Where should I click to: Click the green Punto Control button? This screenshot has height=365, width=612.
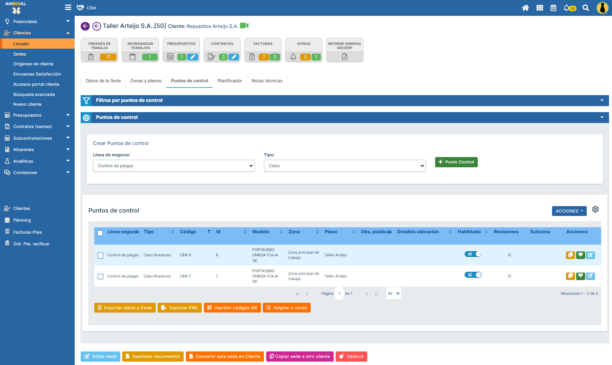point(456,162)
